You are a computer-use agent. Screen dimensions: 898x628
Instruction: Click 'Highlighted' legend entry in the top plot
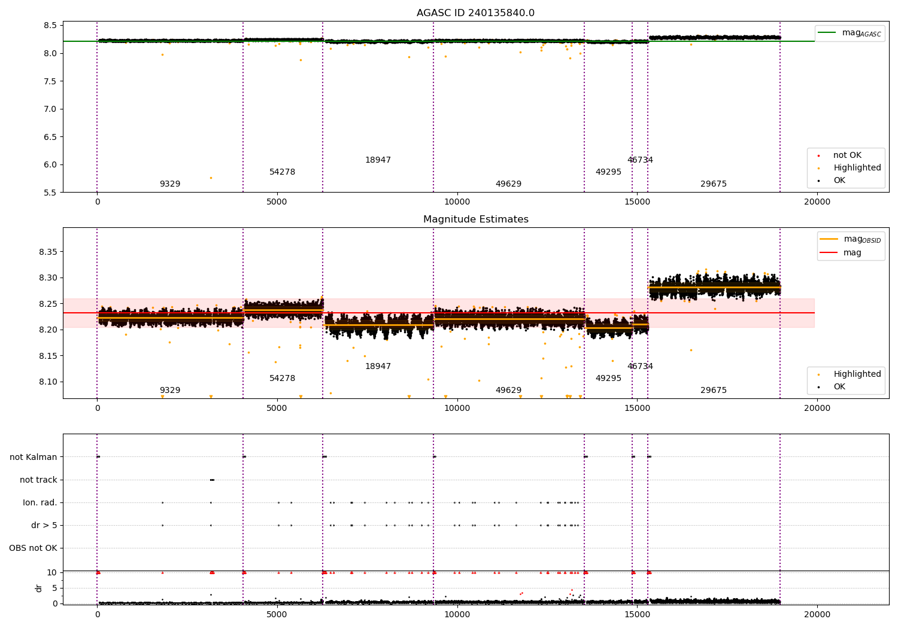pos(849,168)
